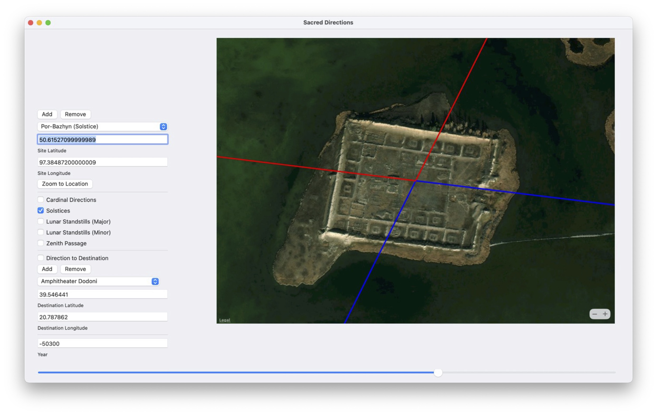The image size is (657, 415).
Task: Enable Lunar Standstills (Major) checkbox
Action: (x=41, y=222)
